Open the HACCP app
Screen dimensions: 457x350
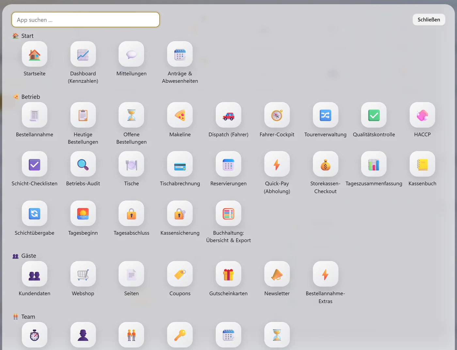[x=422, y=115]
